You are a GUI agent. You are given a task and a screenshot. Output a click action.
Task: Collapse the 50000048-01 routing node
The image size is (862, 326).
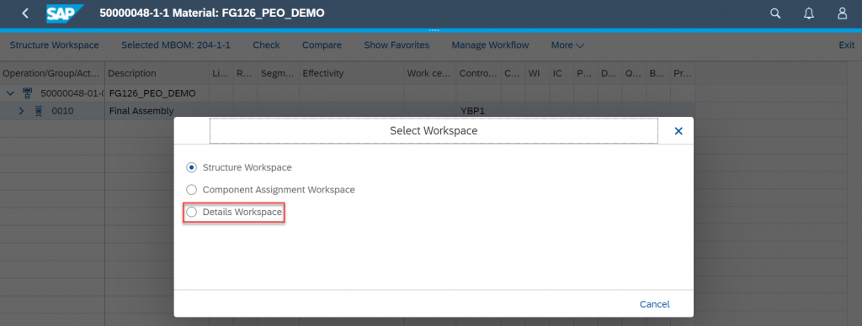coord(10,93)
